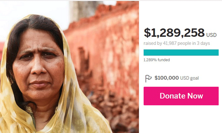Click the left end of the progress bar
This screenshot has width=222, height=133.
point(145,52)
